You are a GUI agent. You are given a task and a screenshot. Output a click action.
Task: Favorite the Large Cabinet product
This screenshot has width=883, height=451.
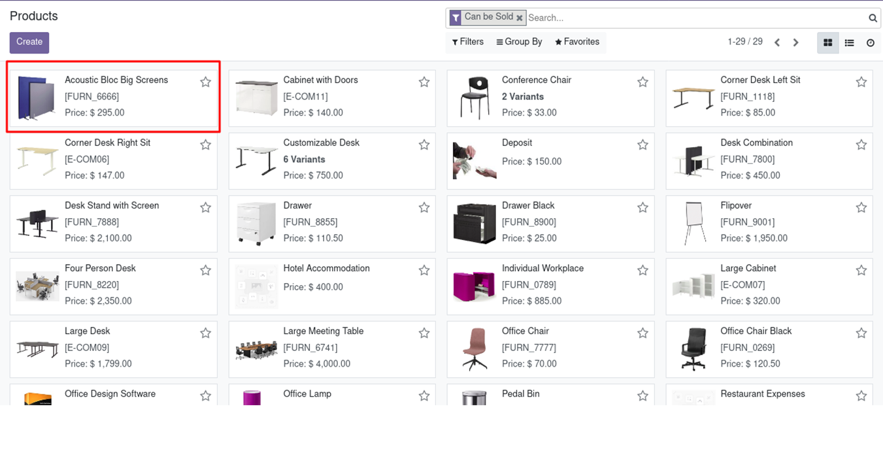861,270
